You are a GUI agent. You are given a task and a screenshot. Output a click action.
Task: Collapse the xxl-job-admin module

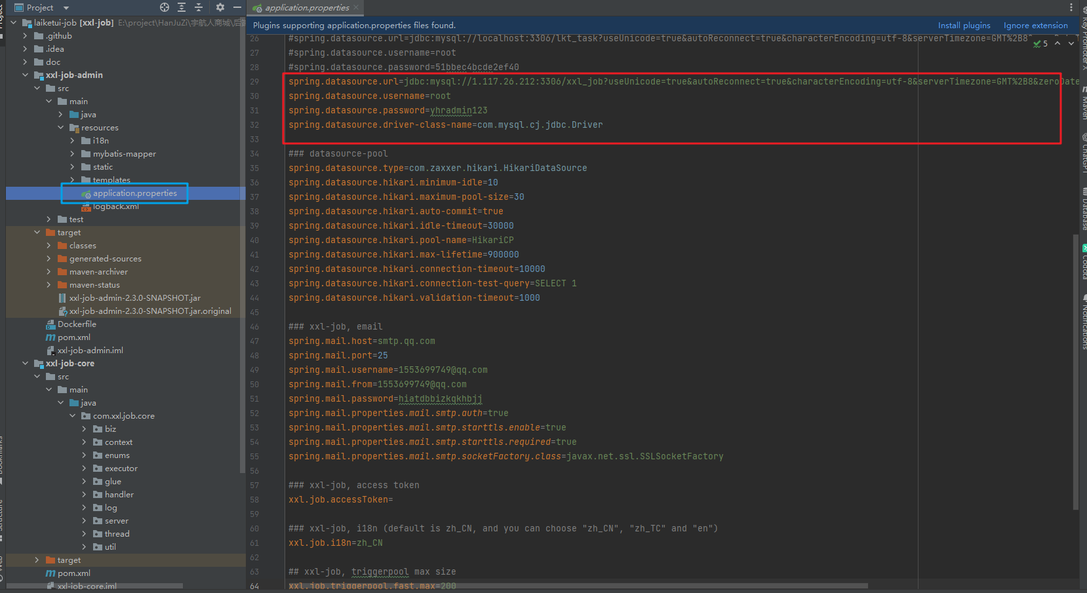(25, 75)
